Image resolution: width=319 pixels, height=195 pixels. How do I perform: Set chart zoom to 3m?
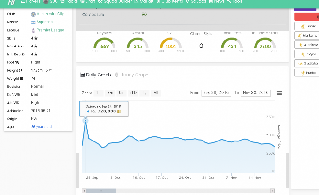[110, 93]
